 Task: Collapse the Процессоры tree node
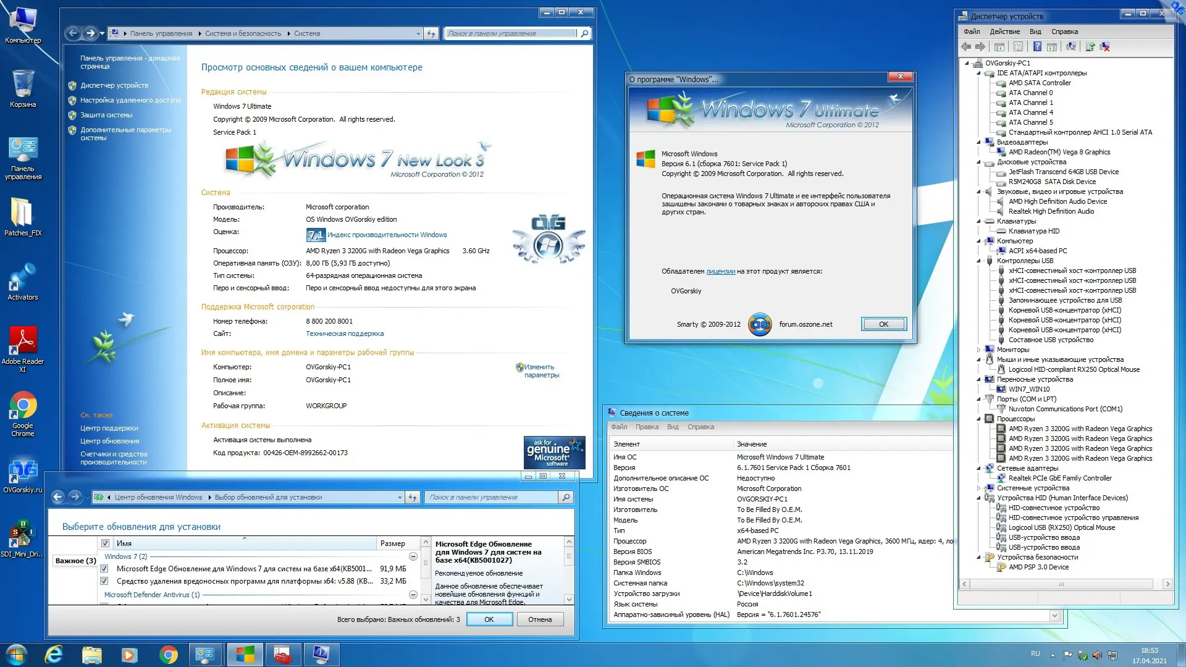pos(979,419)
